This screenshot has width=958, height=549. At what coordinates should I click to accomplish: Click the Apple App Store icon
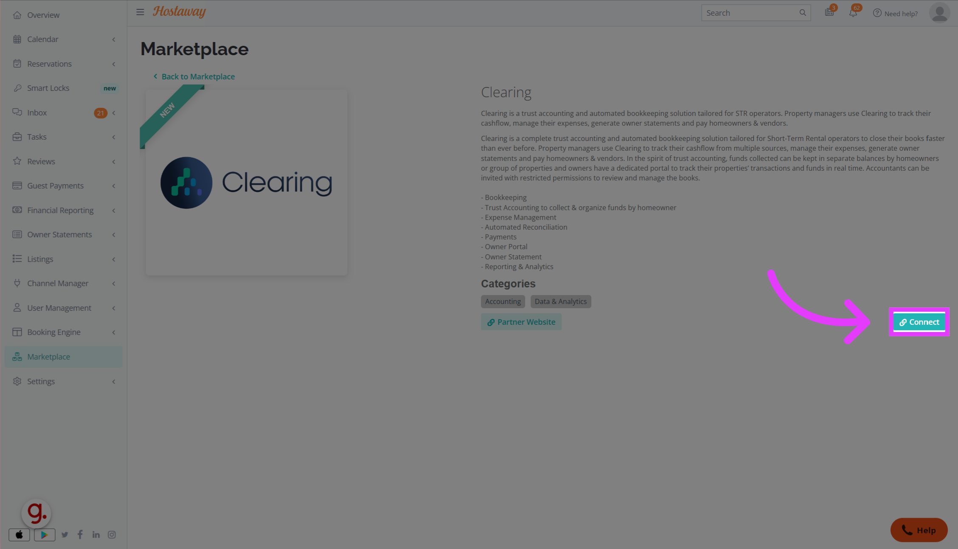[19, 535]
